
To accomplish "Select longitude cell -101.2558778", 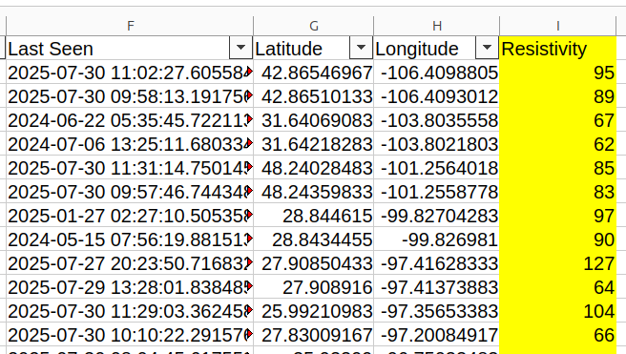I will [436, 192].
